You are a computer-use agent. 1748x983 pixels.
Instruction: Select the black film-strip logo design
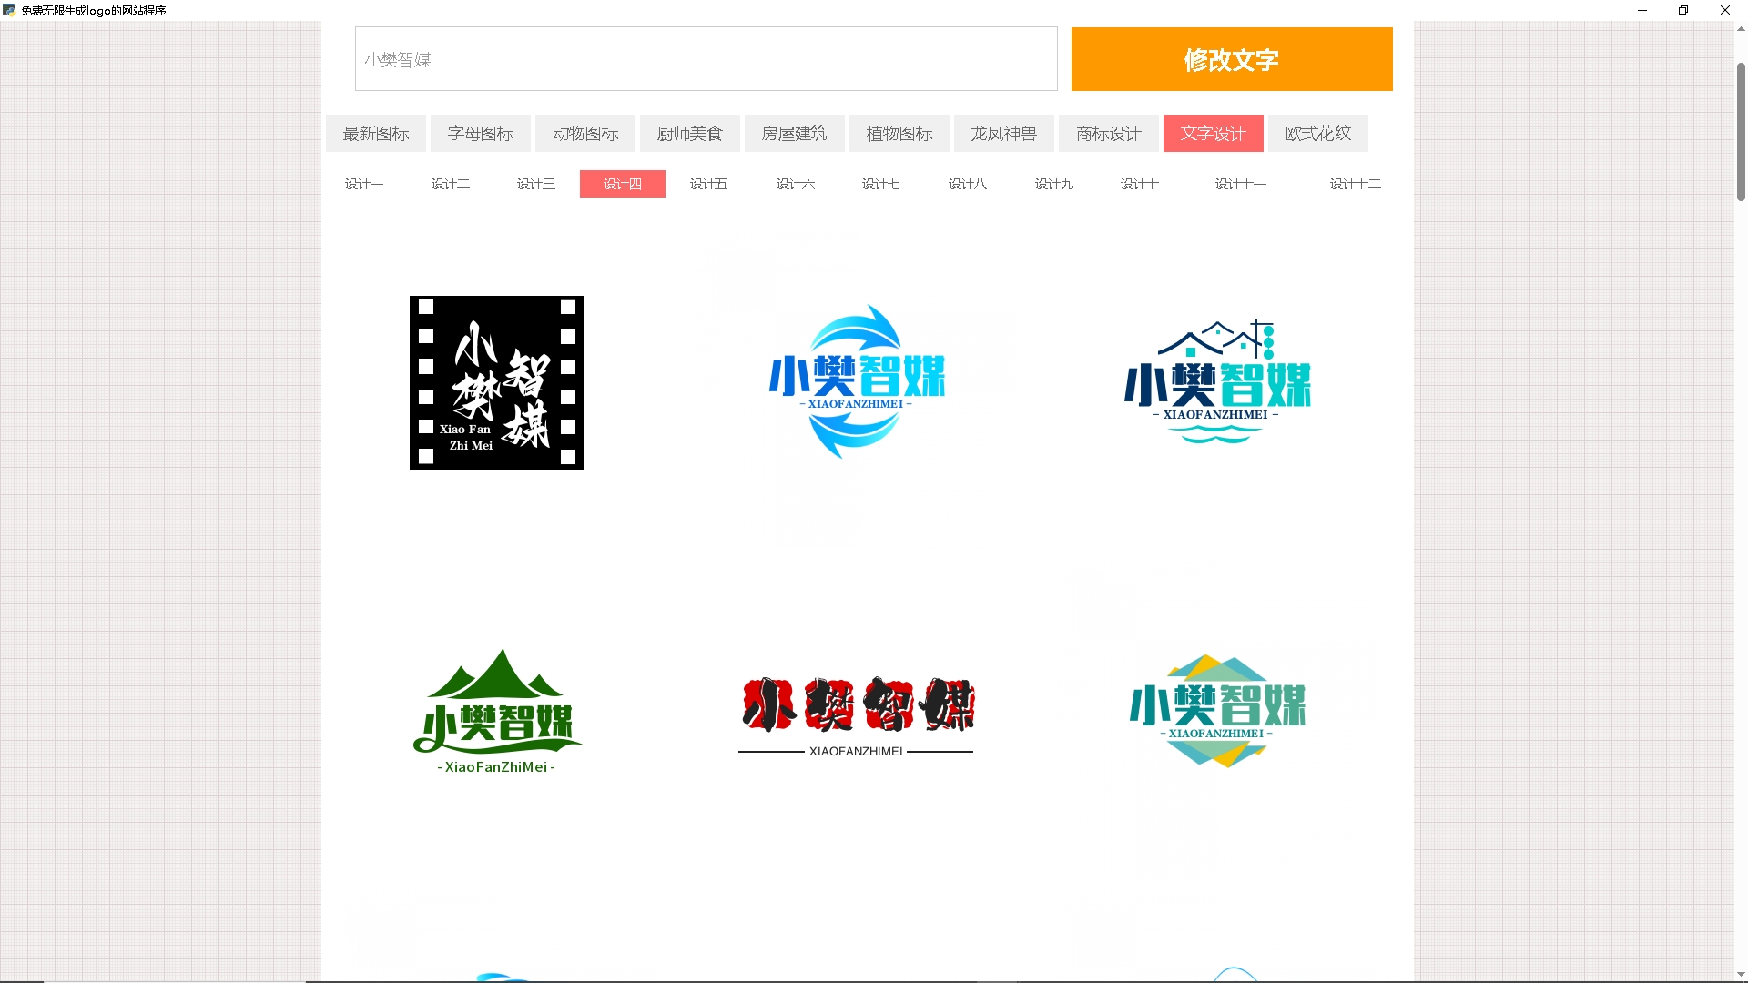click(496, 382)
